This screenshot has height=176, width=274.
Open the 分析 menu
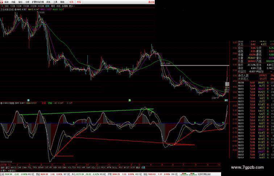point(28,2)
